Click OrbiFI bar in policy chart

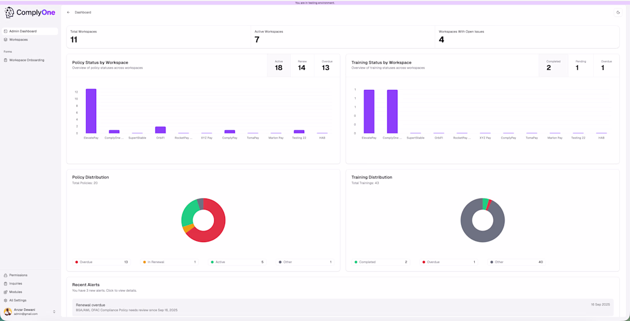(160, 130)
